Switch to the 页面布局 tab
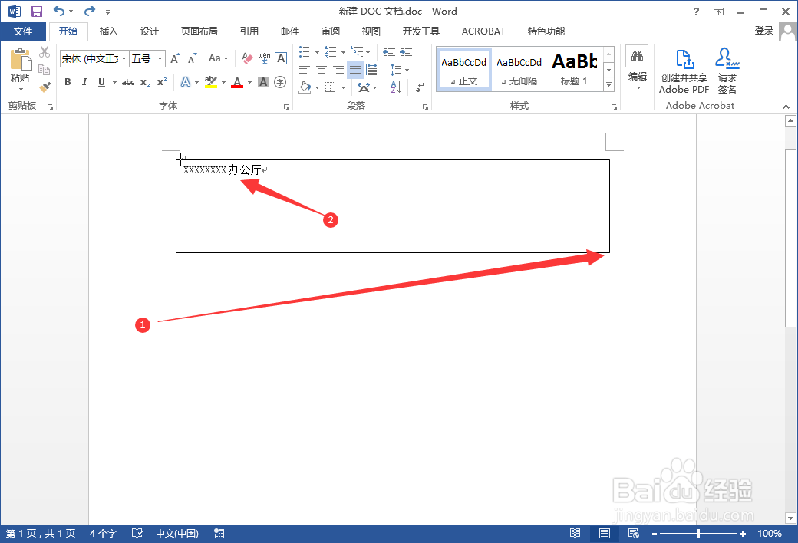Image resolution: width=798 pixels, height=543 pixels. (x=199, y=31)
